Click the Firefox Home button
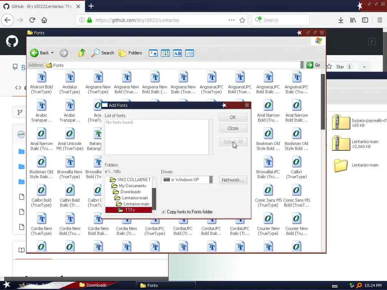Image resolution: width=387 pixels, height=290 pixels. pos(44,20)
